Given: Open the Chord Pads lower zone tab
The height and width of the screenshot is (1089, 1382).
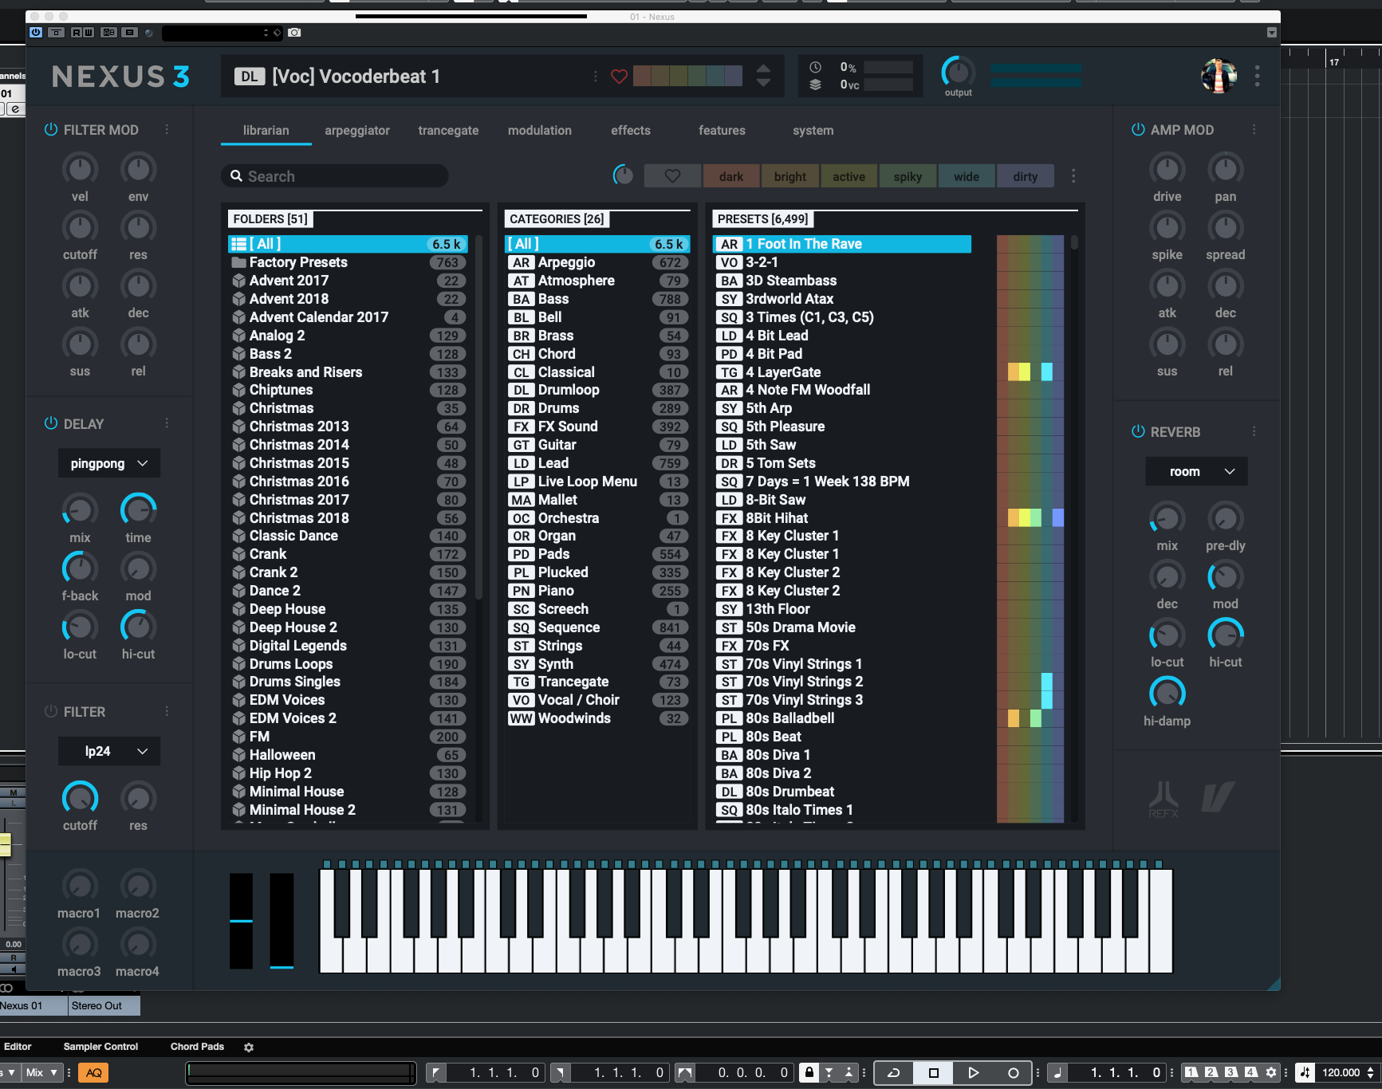Looking at the screenshot, I should click(x=197, y=1047).
